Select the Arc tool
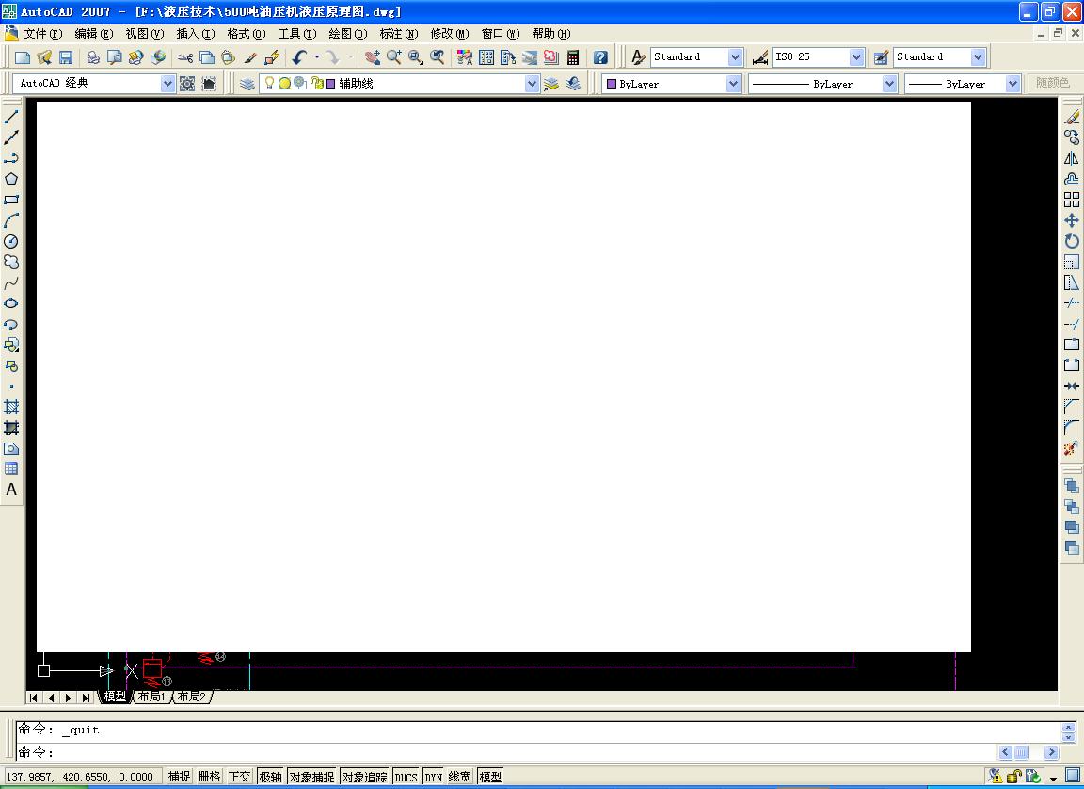1084x789 pixels. pos(11,220)
